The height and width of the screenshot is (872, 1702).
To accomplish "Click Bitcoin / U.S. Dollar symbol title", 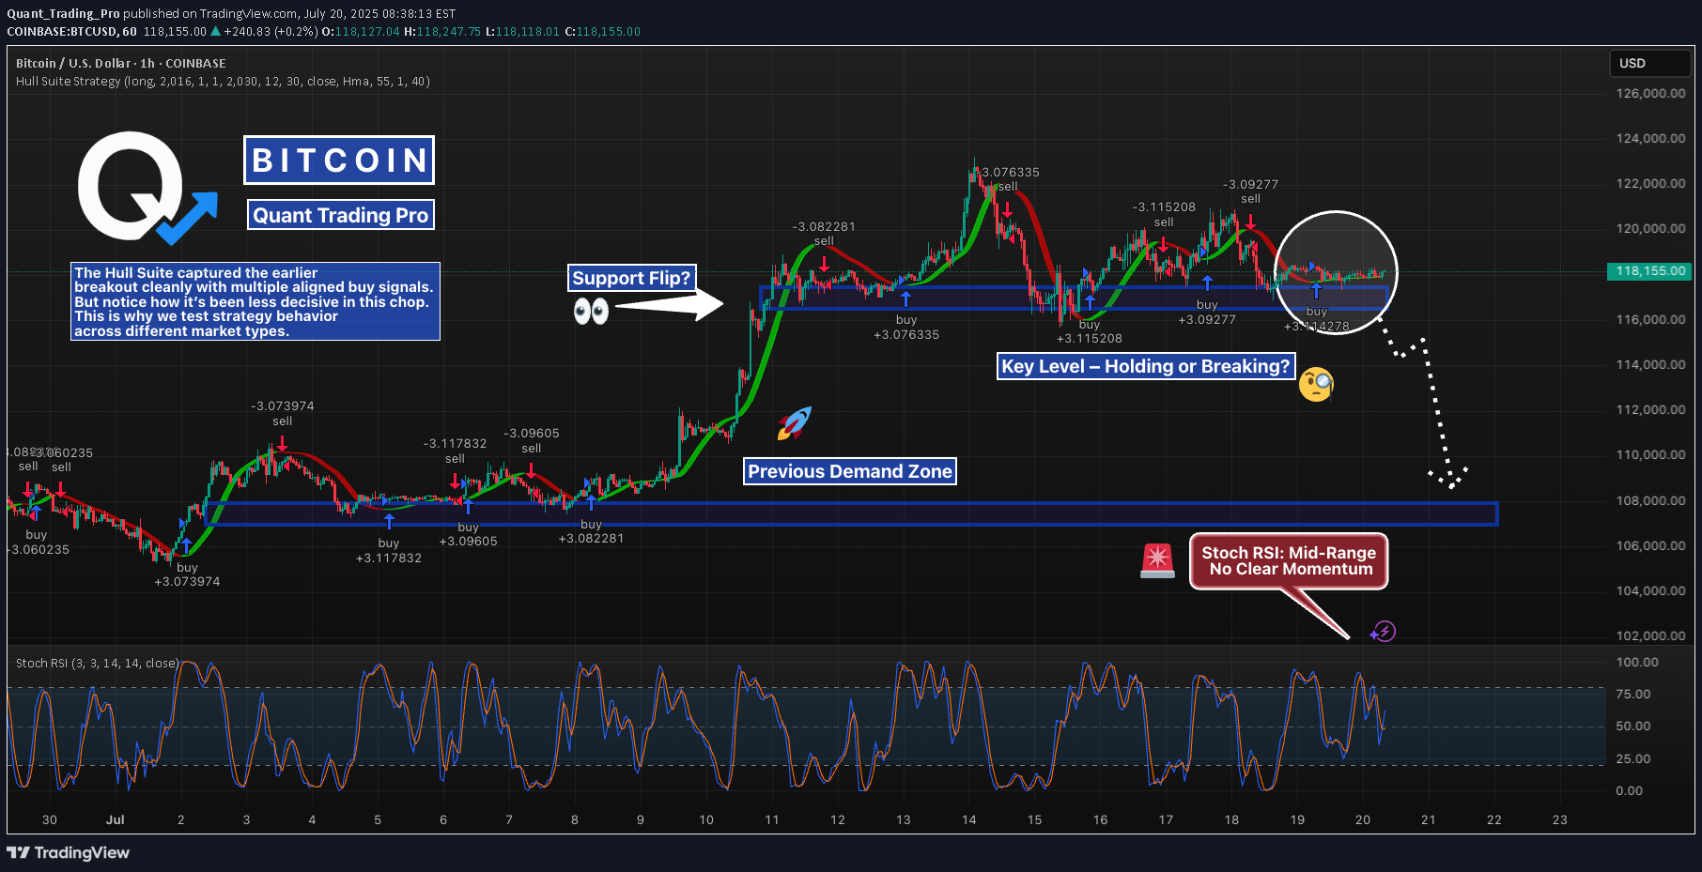I will click(120, 63).
